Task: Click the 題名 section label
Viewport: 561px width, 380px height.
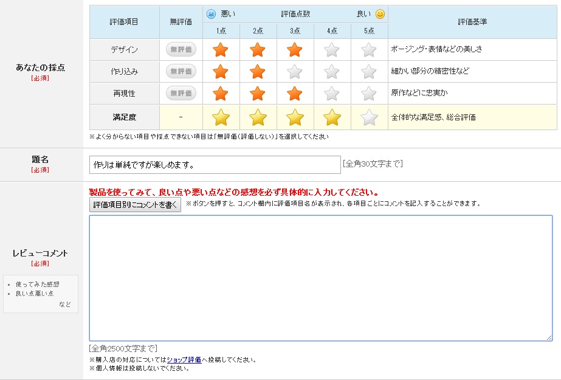Action: (x=40, y=159)
